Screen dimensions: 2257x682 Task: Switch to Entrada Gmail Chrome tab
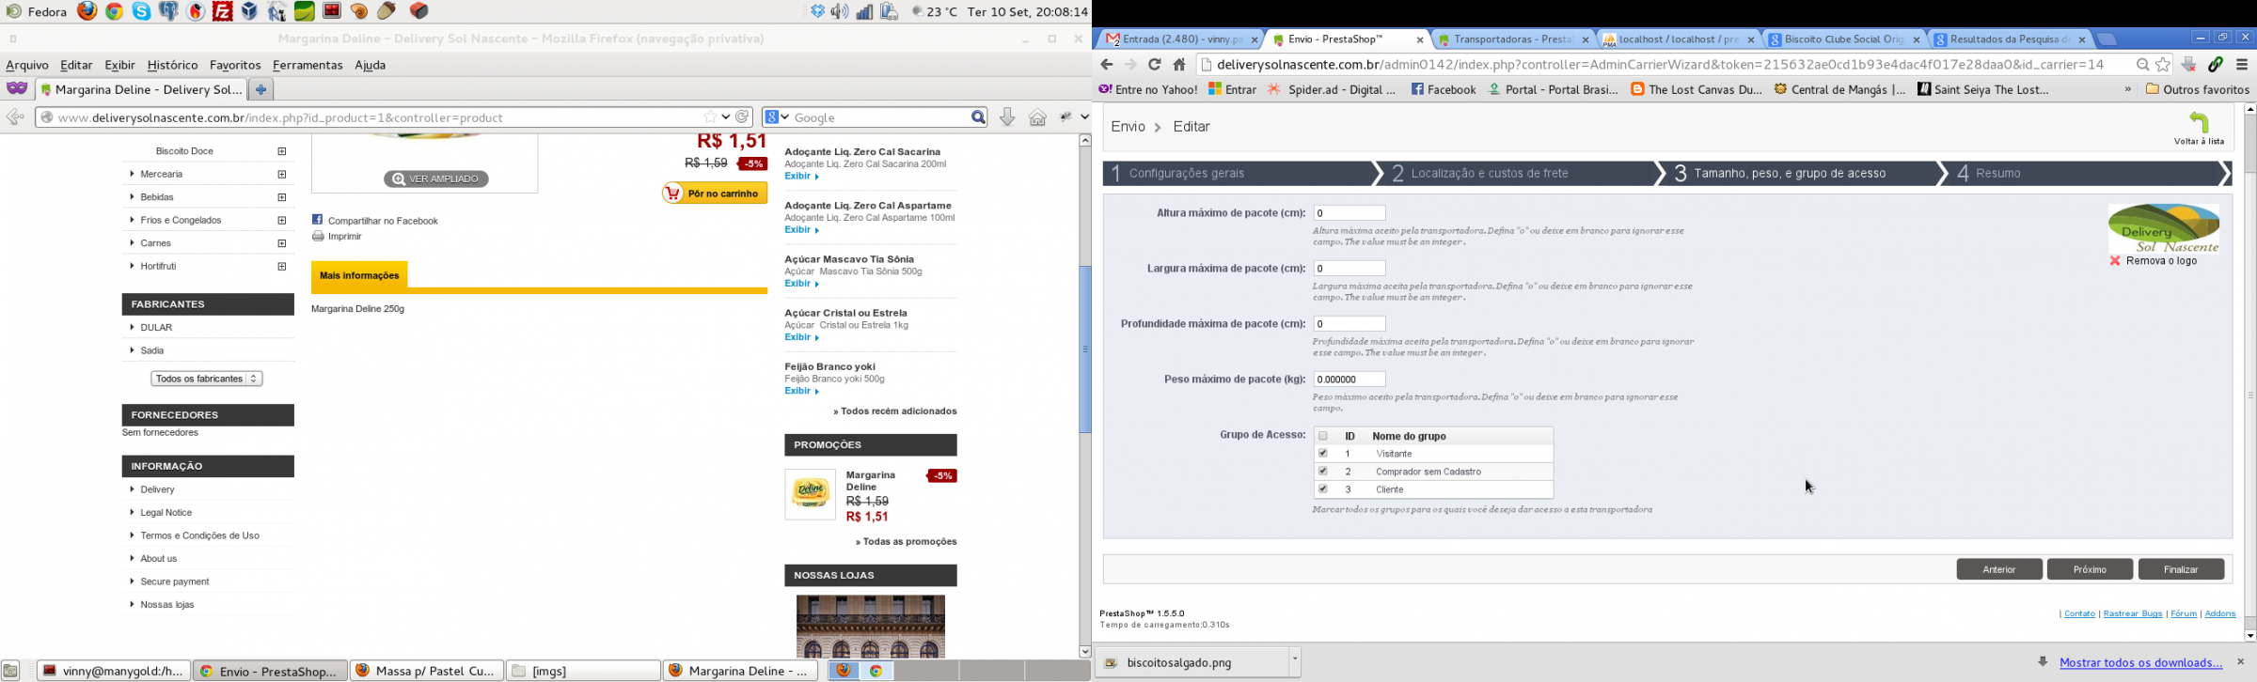tap(1180, 39)
